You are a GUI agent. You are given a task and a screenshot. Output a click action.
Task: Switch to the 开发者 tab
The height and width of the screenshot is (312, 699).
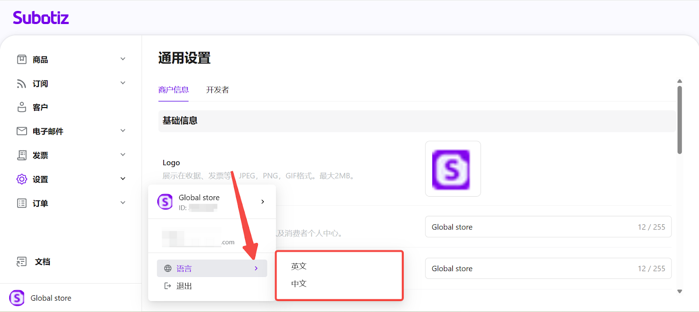click(218, 90)
